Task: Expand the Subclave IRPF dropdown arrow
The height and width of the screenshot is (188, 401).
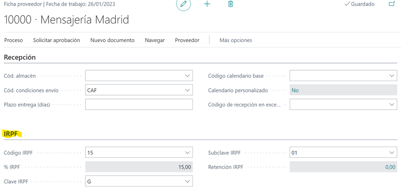Action: coord(392,153)
